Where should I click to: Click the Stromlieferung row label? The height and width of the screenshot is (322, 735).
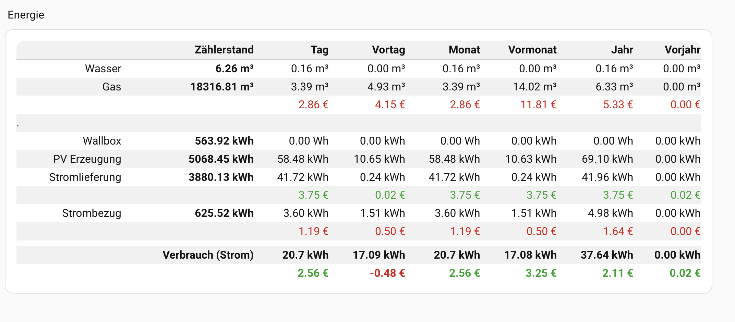pos(85,177)
